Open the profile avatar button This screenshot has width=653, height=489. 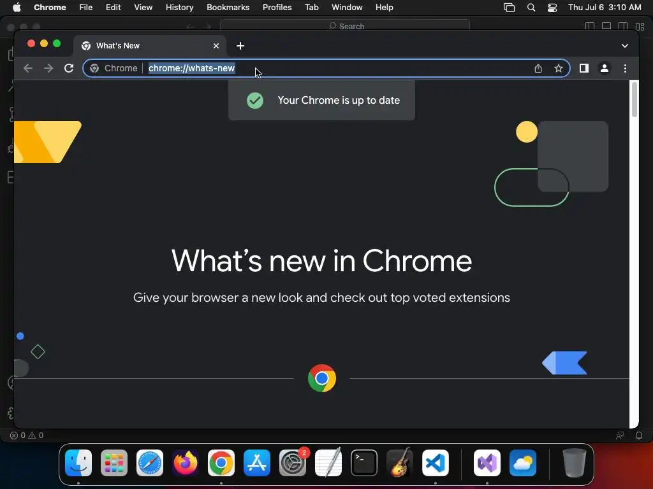pyautogui.click(x=605, y=68)
